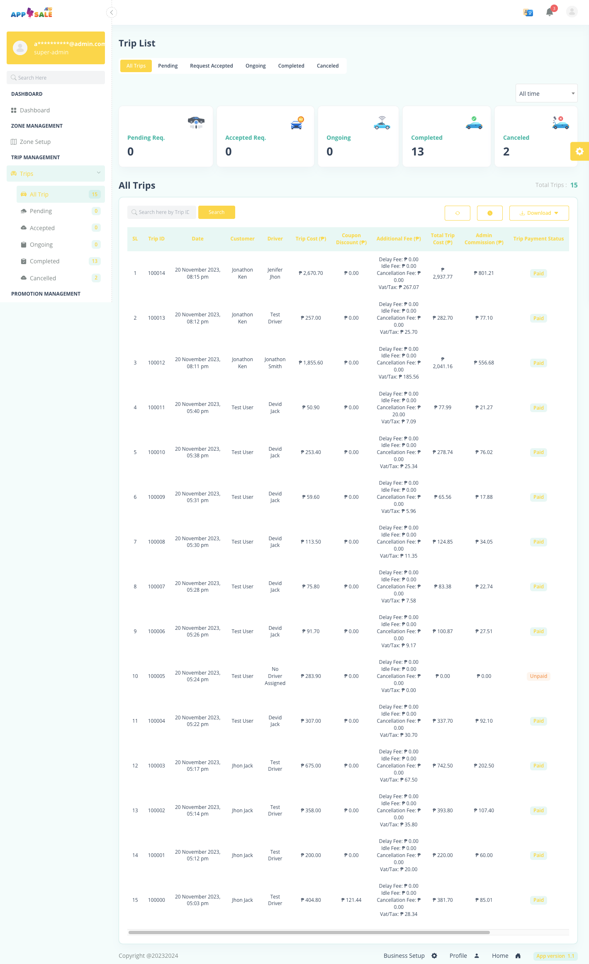
Task: Open the floating yellow settings gear
Action: (x=579, y=151)
